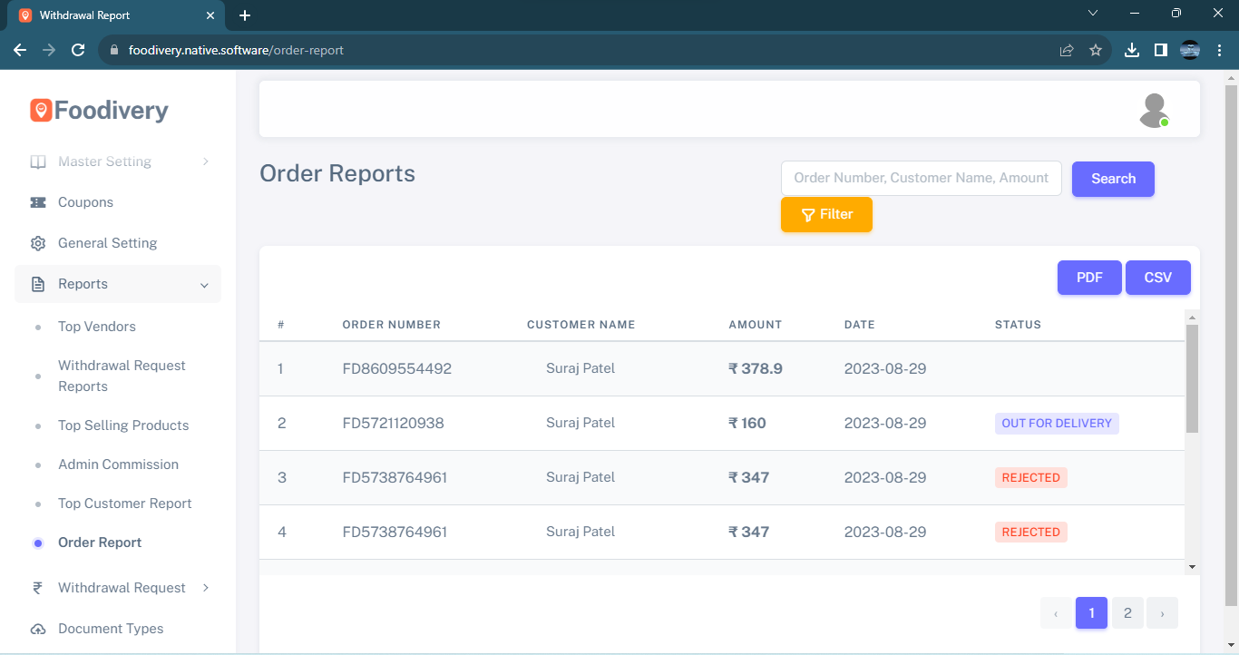Go back with the browser back arrow
Image resolution: width=1239 pixels, height=655 pixels.
[x=20, y=50]
